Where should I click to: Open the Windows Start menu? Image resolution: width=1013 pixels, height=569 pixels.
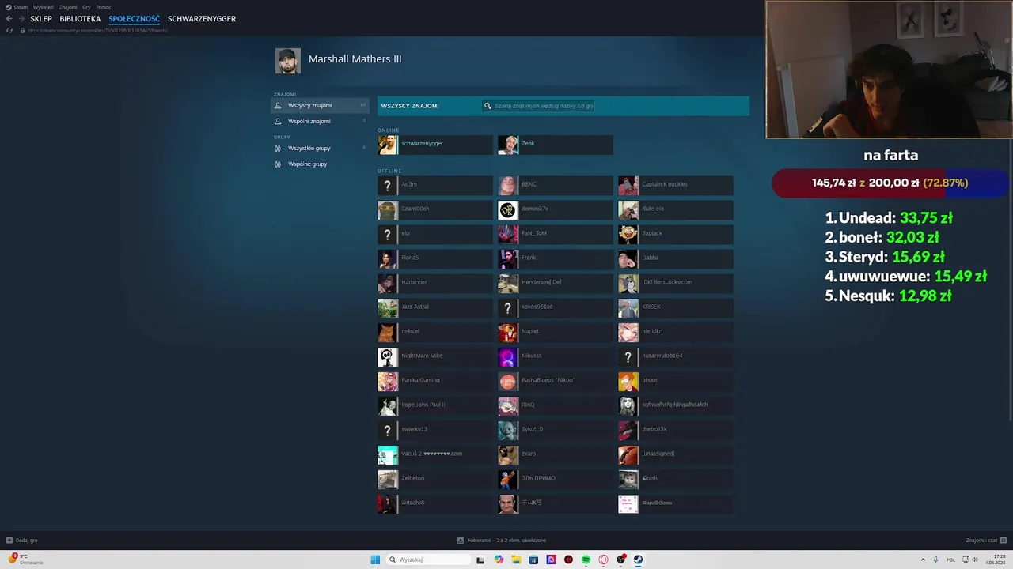375,560
